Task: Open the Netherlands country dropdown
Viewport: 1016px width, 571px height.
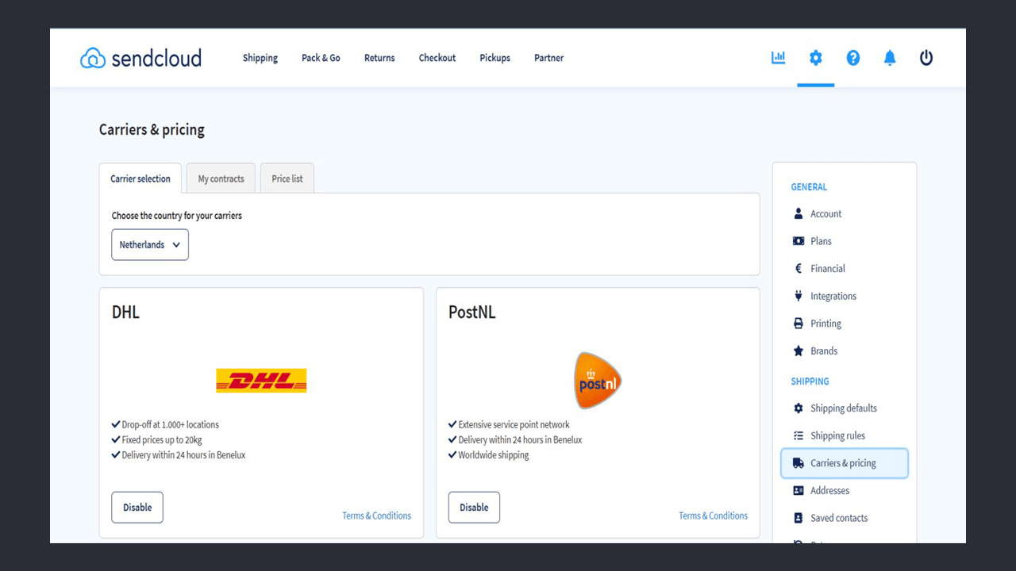Action: tap(150, 245)
